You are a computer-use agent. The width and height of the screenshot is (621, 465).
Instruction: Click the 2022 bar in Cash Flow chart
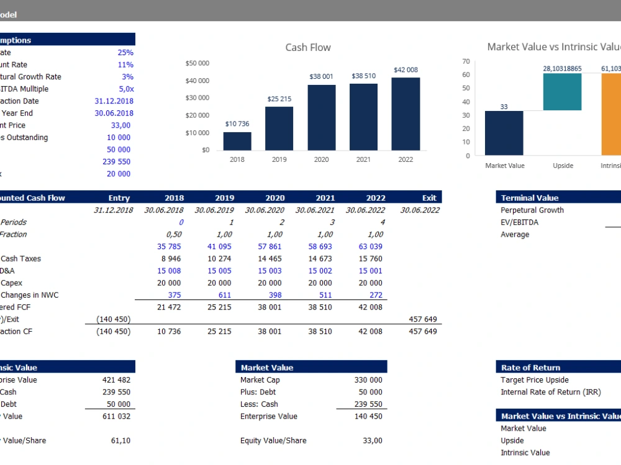click(x=406, y=114)
